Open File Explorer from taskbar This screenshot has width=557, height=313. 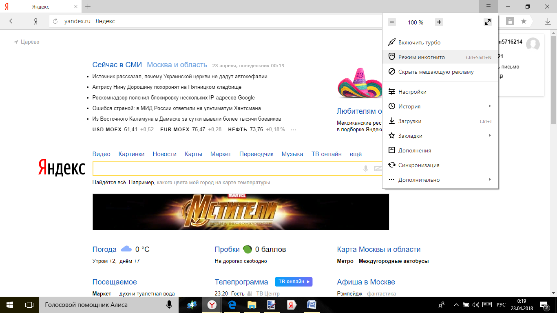click(x=252, y=305)
